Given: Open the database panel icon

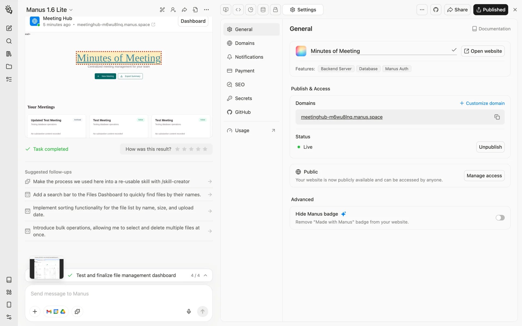Looking at the screenshot, I should tap(263, 10).
